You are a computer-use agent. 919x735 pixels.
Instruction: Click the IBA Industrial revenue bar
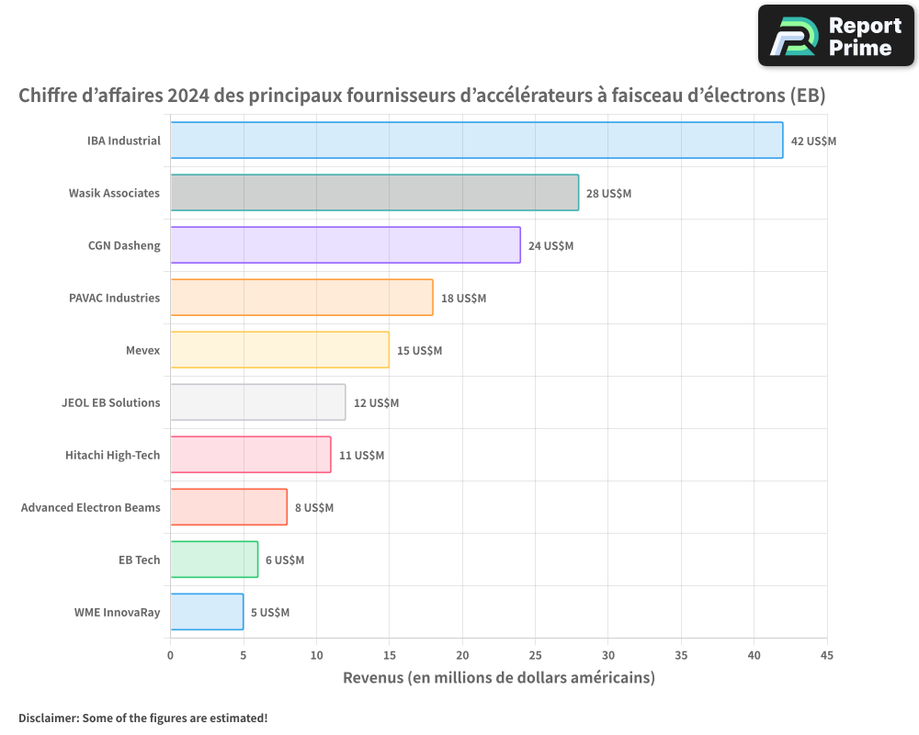click(476, 141)
